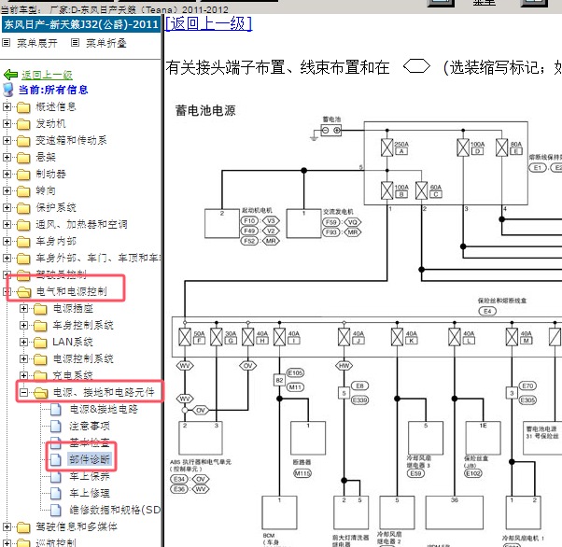Click 菜单折叠 to collapse all menus

tap(106, 43)
